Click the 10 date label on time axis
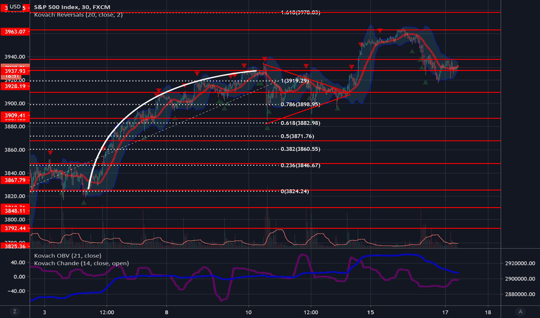540x318 pixels. [249, 312]
